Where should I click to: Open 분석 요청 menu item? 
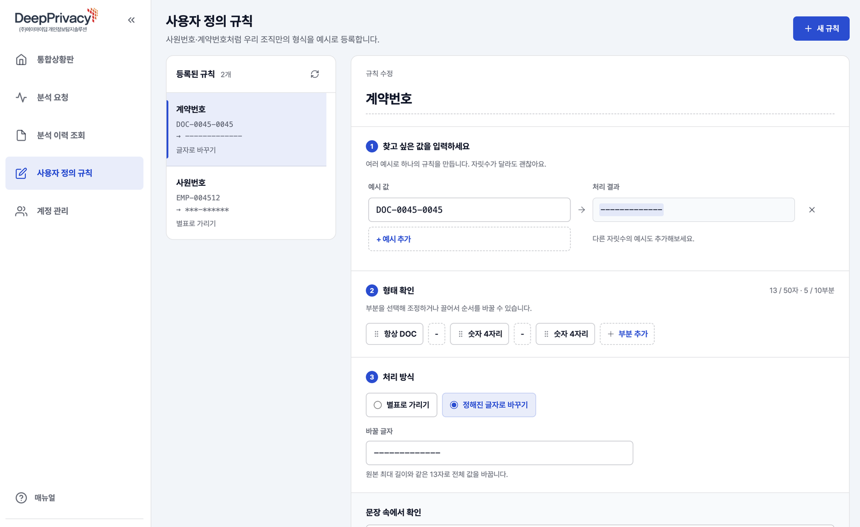point(74,97)
